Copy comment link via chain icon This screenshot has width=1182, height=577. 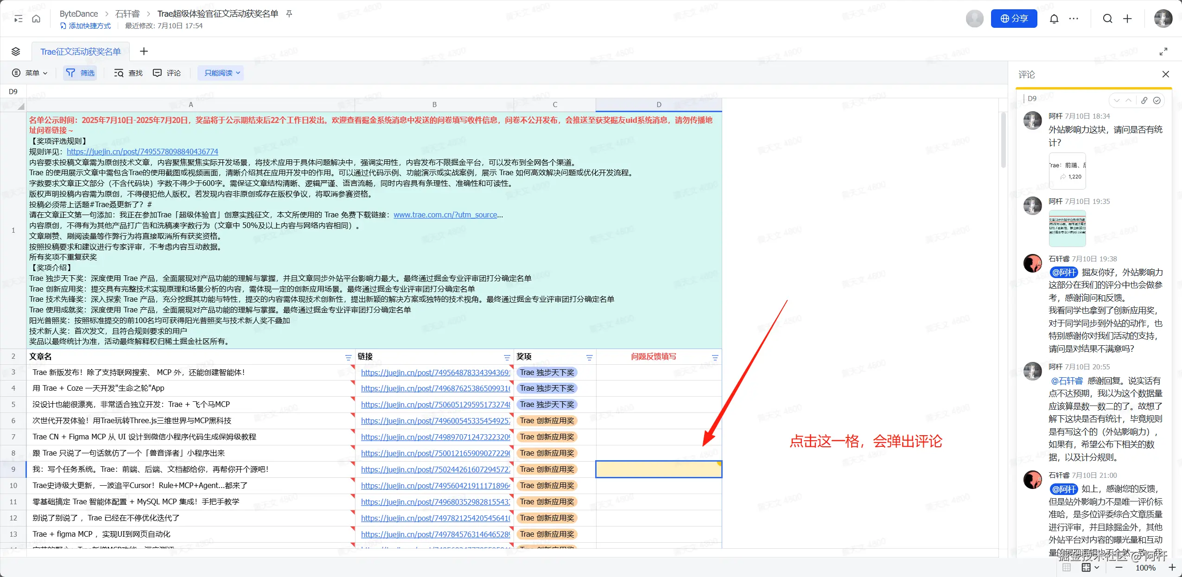(1144, 101)
